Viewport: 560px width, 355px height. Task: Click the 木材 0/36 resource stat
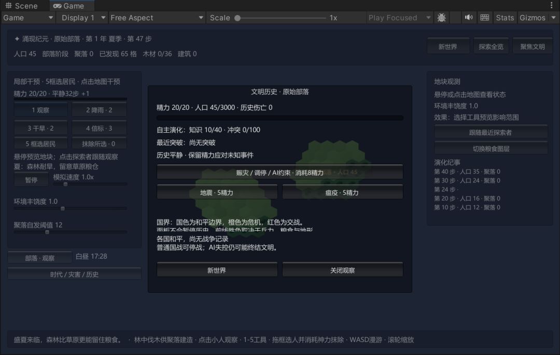coord(157,54)
